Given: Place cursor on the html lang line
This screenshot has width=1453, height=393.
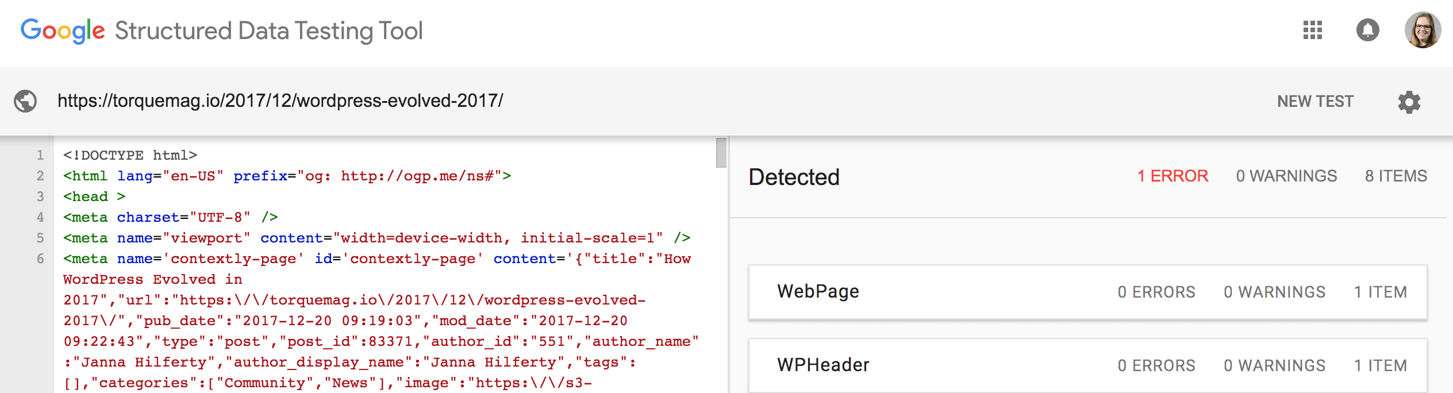Looking at the screenshot, I should [x=287, y=176].
